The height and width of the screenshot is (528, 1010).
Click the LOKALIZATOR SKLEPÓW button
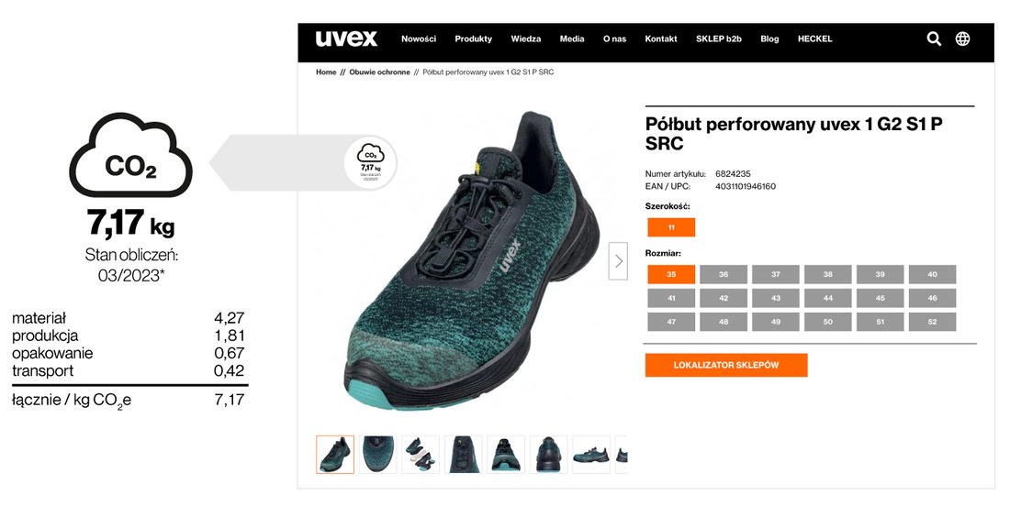(726, 365)
